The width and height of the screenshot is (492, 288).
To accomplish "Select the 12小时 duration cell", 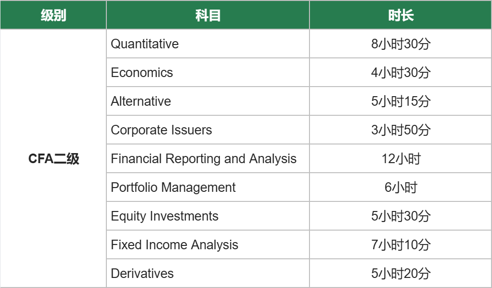I will (400, 159).
